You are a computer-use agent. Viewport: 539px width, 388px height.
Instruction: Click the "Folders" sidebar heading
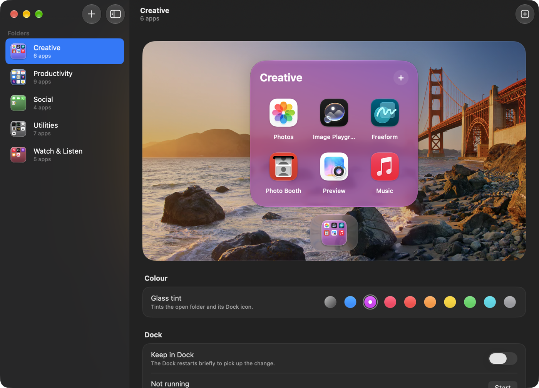pyautogui.click(x=18, y=33)
